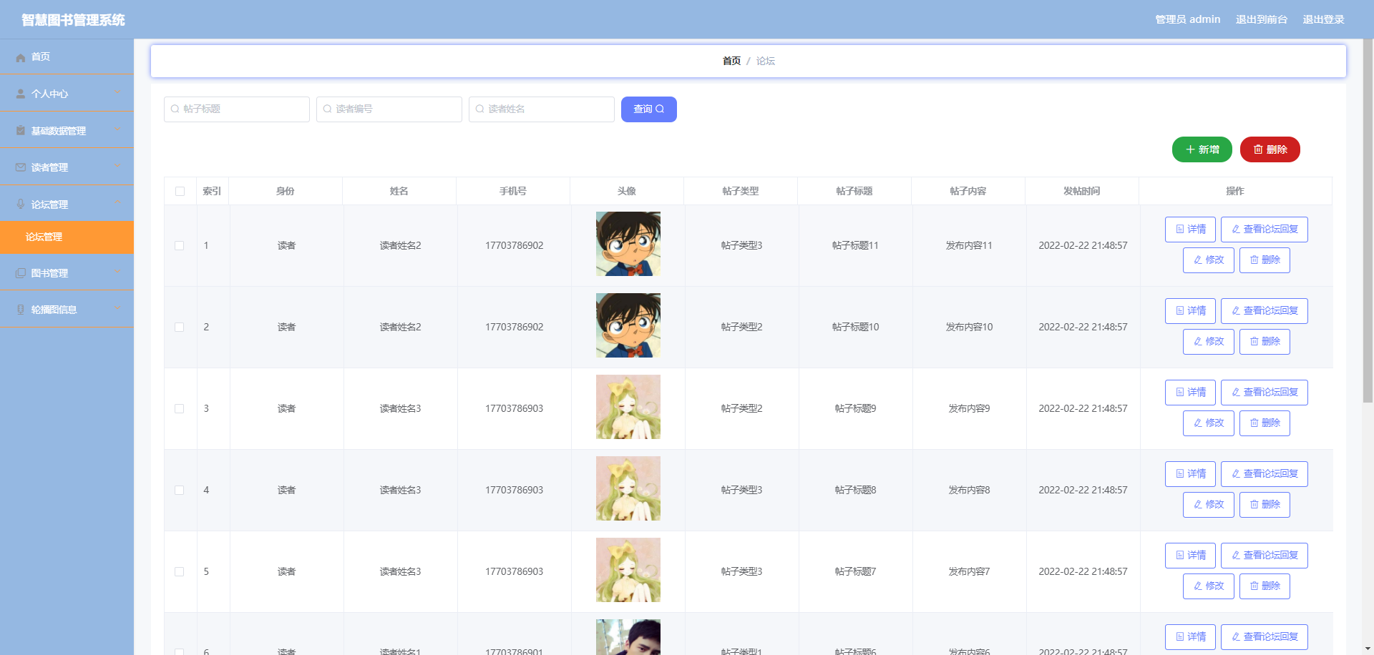Viewport: 1374px width, 655px height.
Task: Click the search icon in 读者姓名 field
Action: coord(479,109)
